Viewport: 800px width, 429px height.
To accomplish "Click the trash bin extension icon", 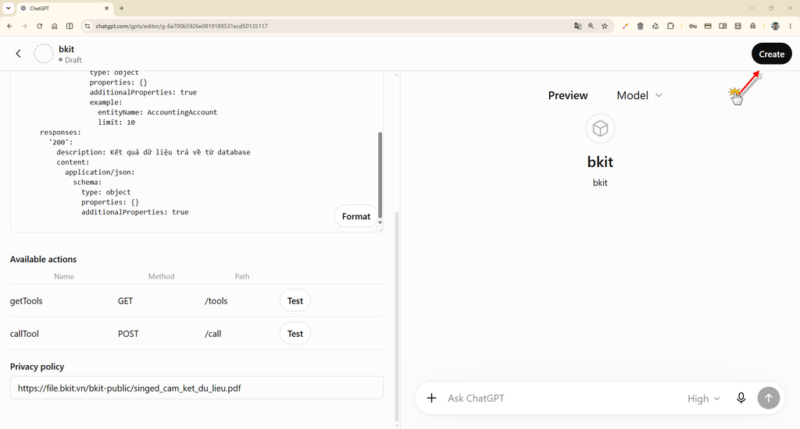I will 641,26.
